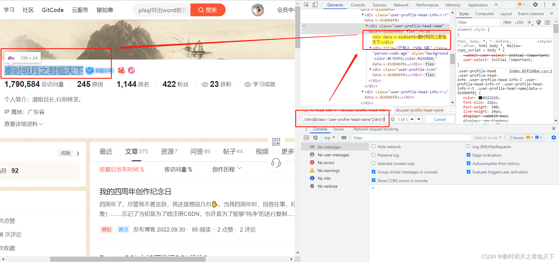559x262 pixels.
Task: Toggle computed styles sidebar icon
Action: pyautogui.click(x=547, y=22)
